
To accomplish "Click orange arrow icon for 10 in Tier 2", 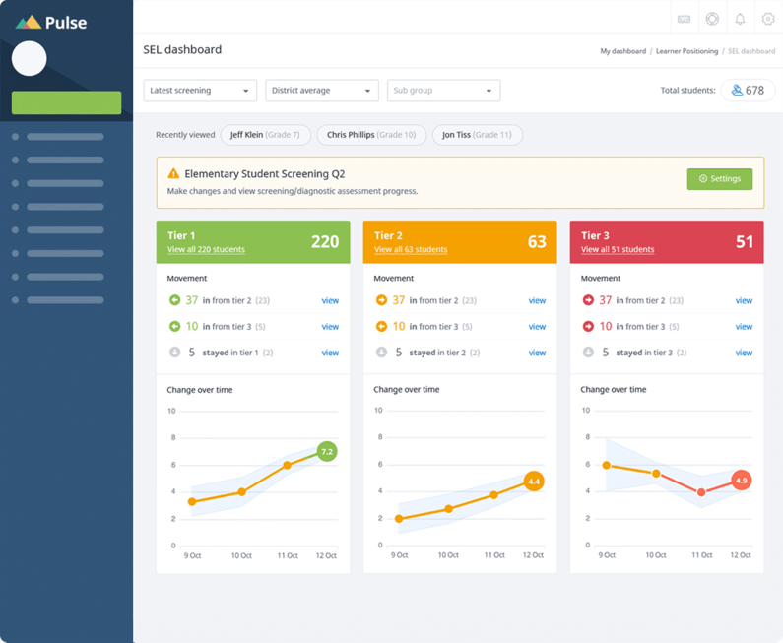I will click(381, 326).
